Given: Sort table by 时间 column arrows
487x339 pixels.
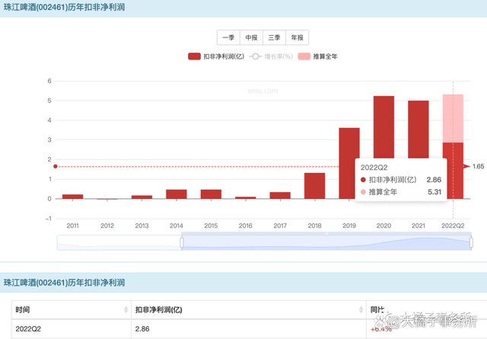Looking at the screenshot, I should pyautogui.click(x=126, y=309).
